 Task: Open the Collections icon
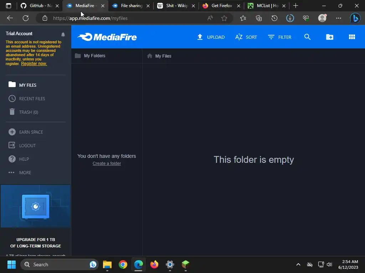259,18
